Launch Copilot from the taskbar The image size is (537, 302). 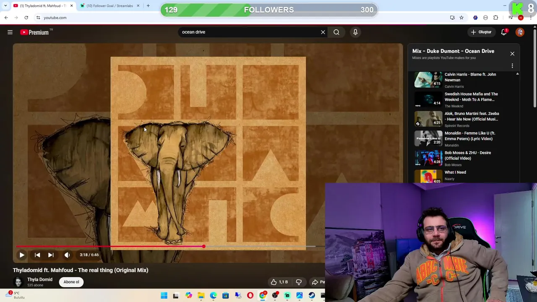(189, 296)
